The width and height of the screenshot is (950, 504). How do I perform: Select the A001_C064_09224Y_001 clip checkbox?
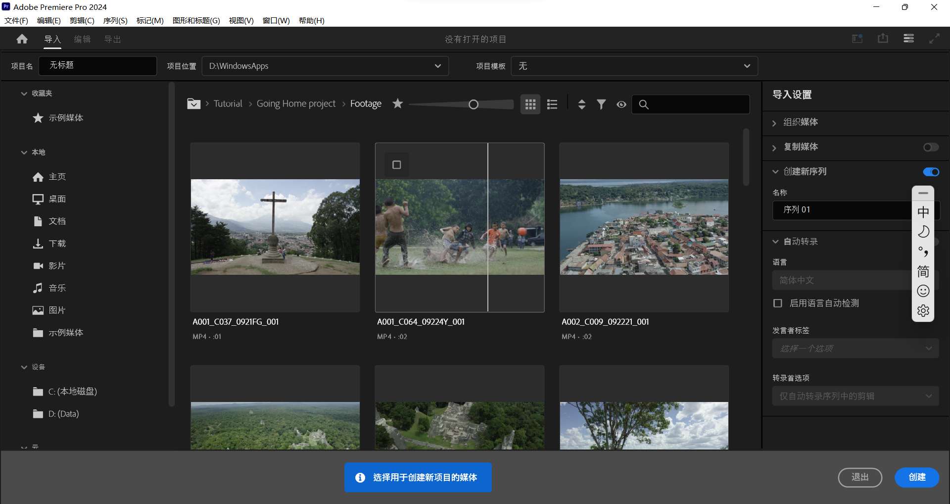click(397, 165)
